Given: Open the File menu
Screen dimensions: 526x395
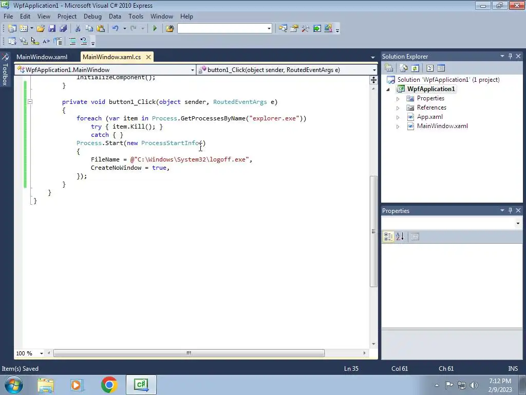Looking at the screenshot, I should click(x=8, y=16).
